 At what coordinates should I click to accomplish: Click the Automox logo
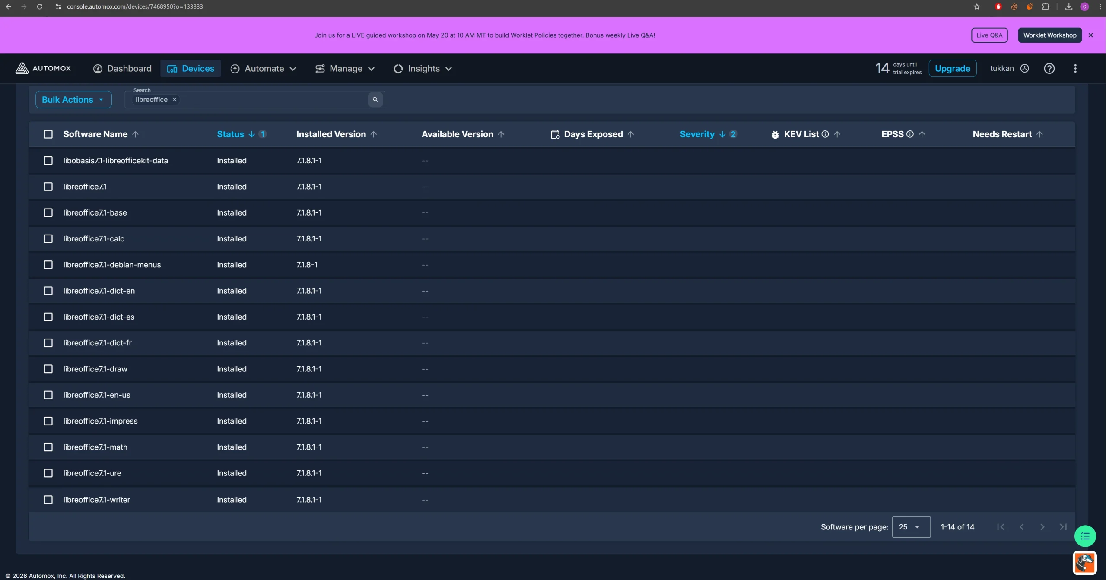point(43,68)
